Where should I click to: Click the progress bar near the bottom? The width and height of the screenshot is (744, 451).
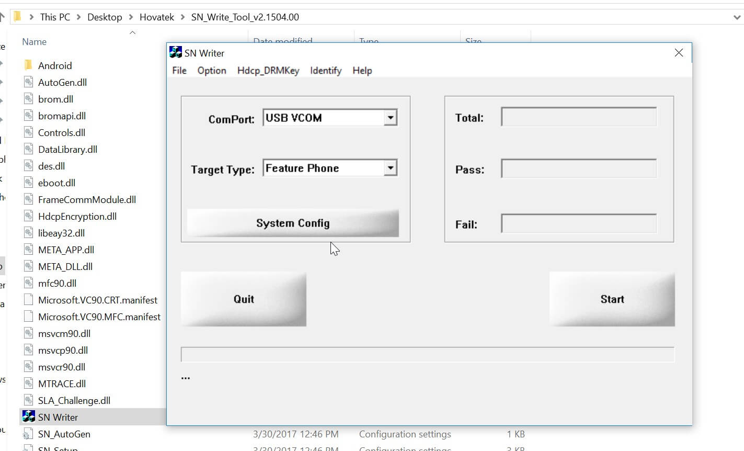(x=428, y=354)
